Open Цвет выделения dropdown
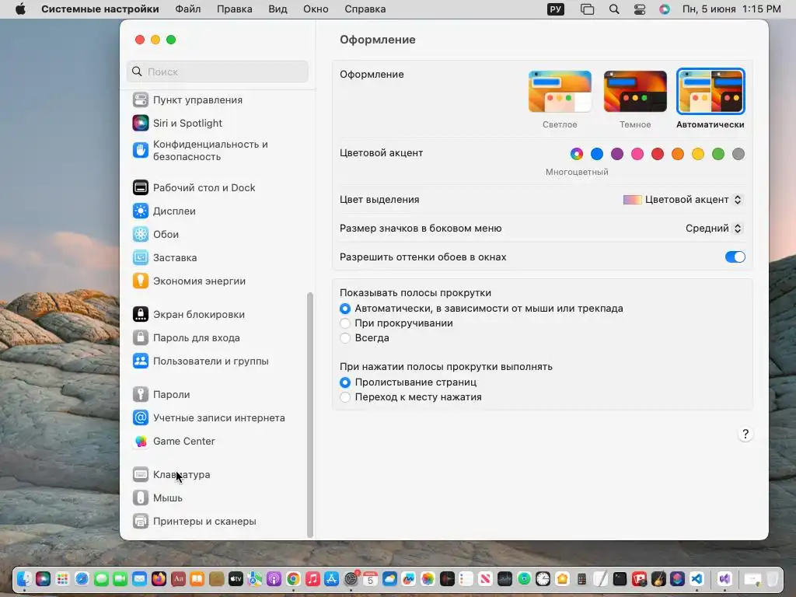796x597 pixels. coord(683,200)
